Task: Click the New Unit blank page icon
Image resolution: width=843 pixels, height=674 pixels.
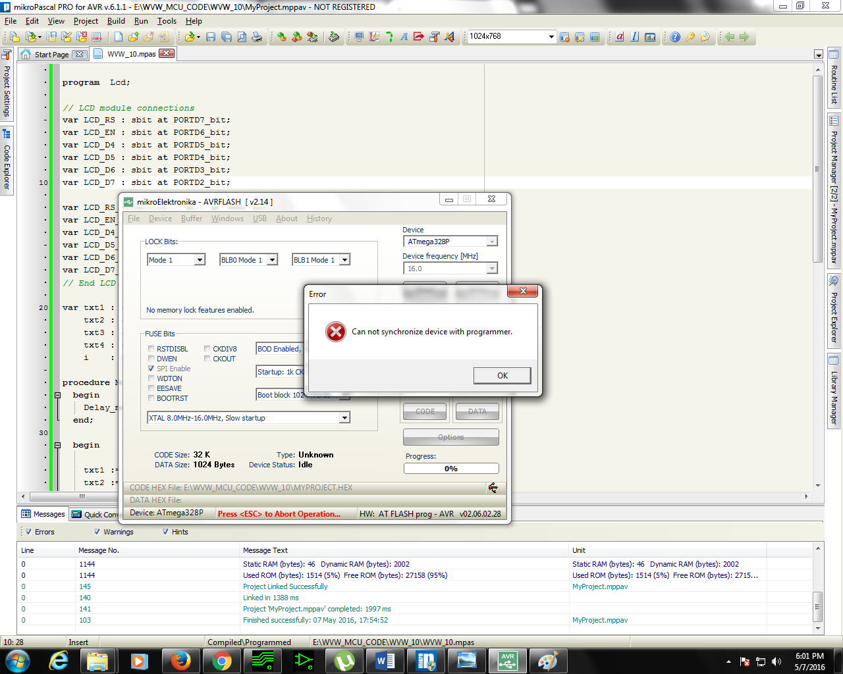Action: pos(119,37)
